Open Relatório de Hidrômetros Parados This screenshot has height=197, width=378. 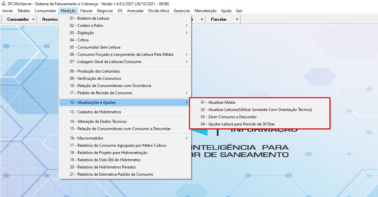[103, 167]
